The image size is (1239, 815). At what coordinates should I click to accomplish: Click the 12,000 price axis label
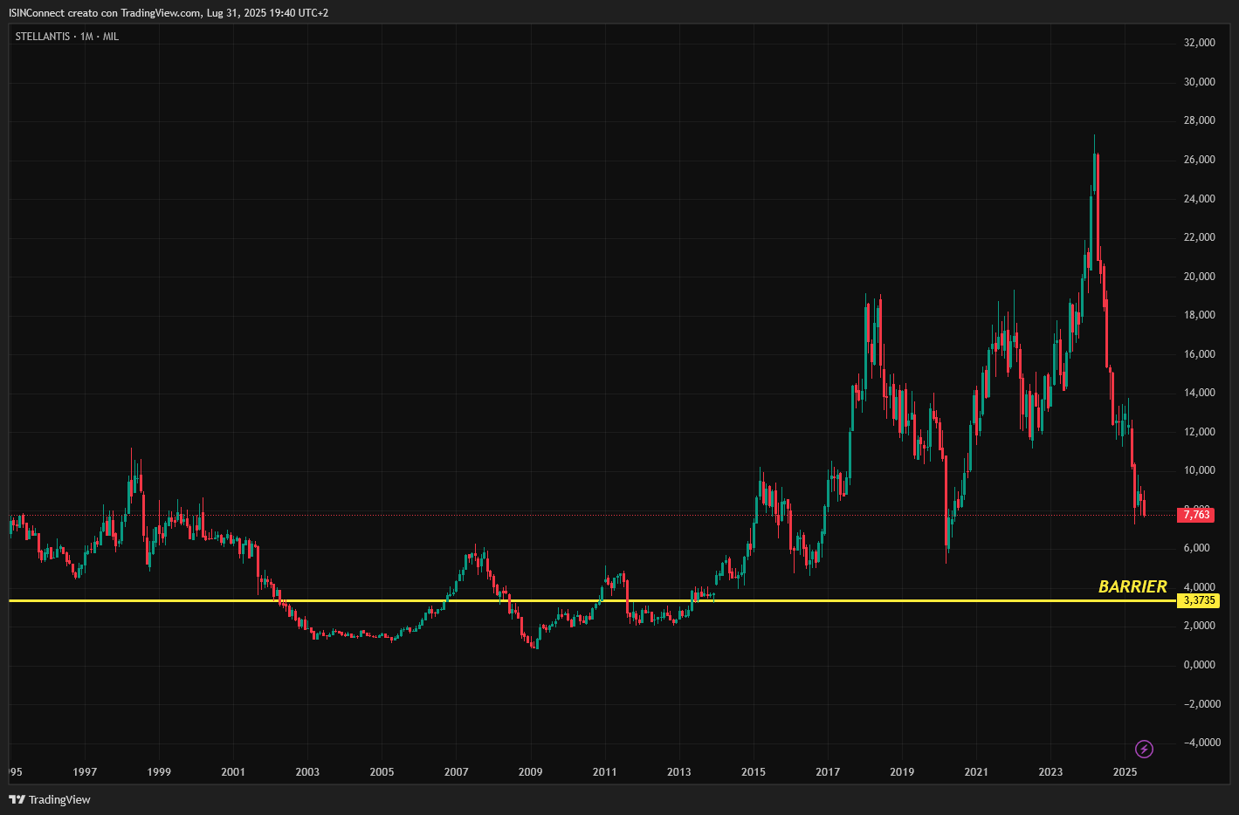point(1200,432)
